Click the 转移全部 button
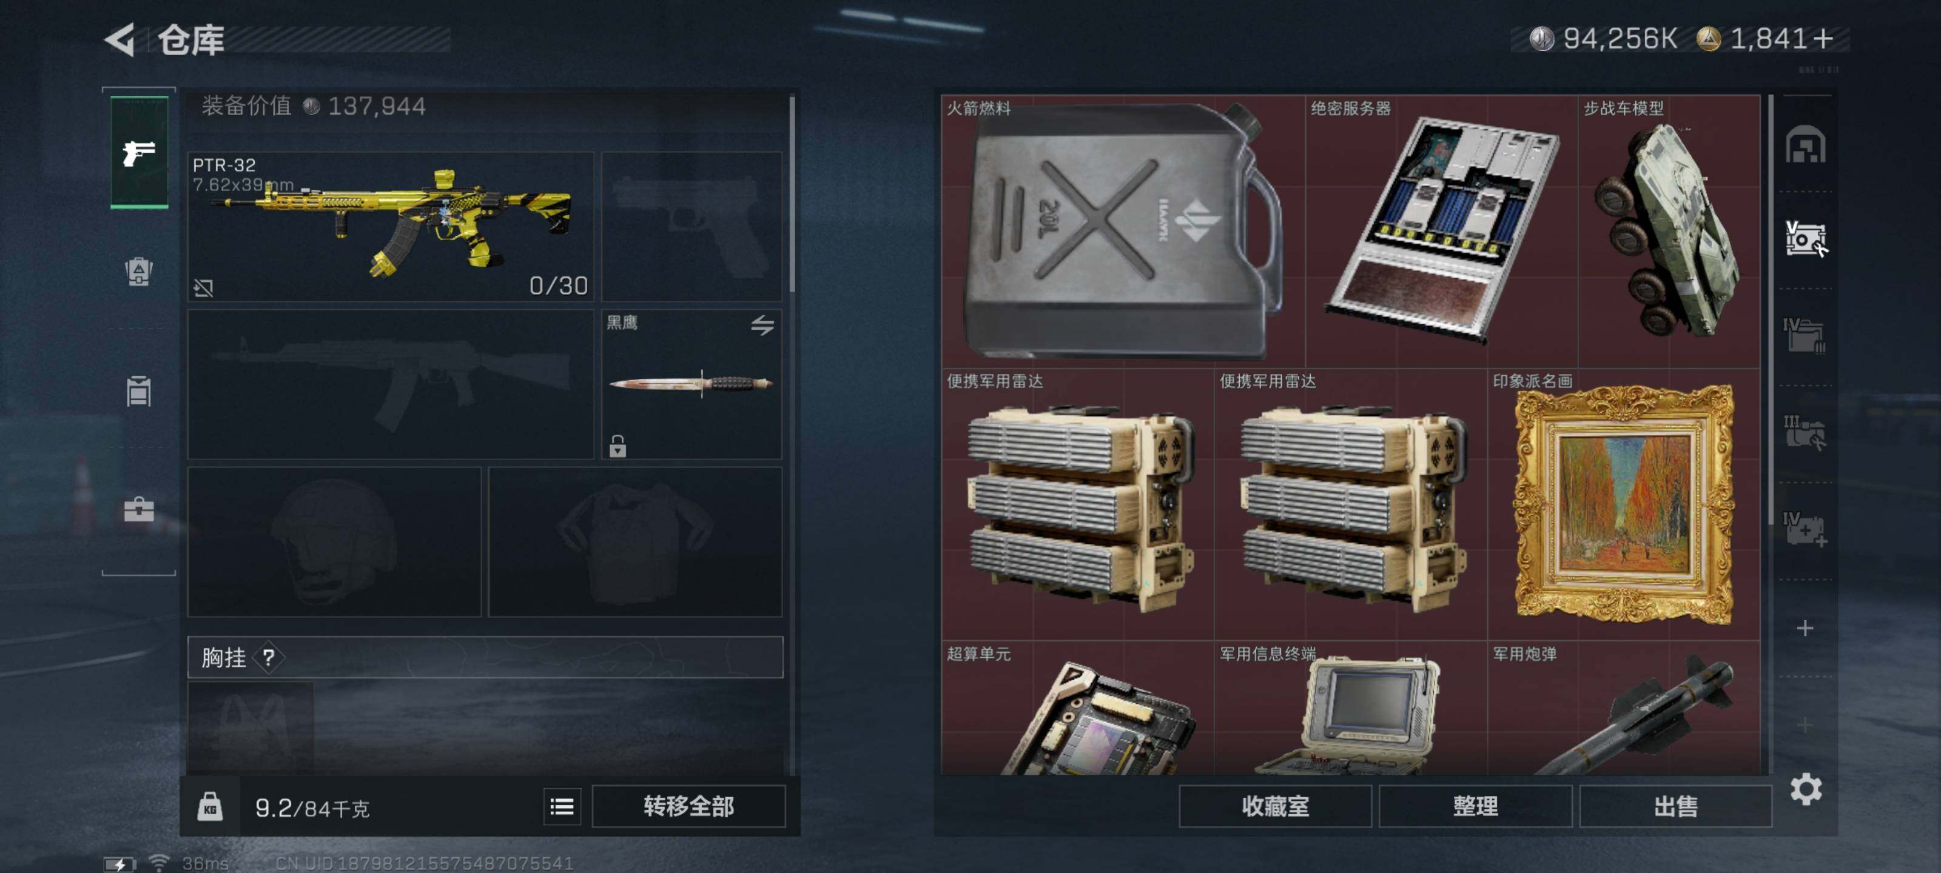The width and height of the screenshot is (1941, 873). (x=688, y=806)
